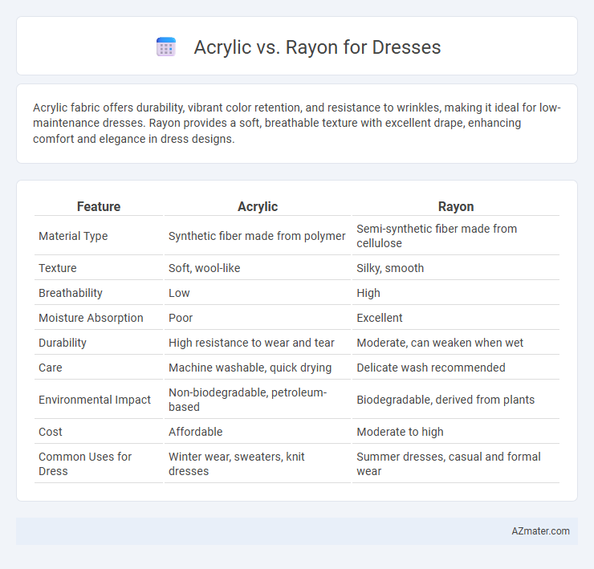
Task: Click the 'Poor' moisture absorption cell
Action: (x=181, y=318)
